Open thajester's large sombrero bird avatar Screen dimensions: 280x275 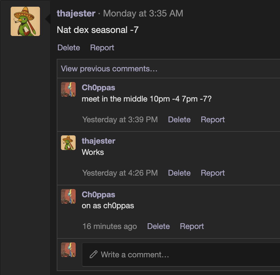pos(25,21)
